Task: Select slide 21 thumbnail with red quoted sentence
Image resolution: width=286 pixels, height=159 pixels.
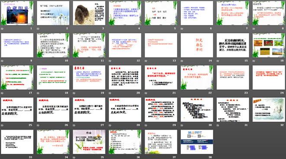Action: [x=161, y=77]
